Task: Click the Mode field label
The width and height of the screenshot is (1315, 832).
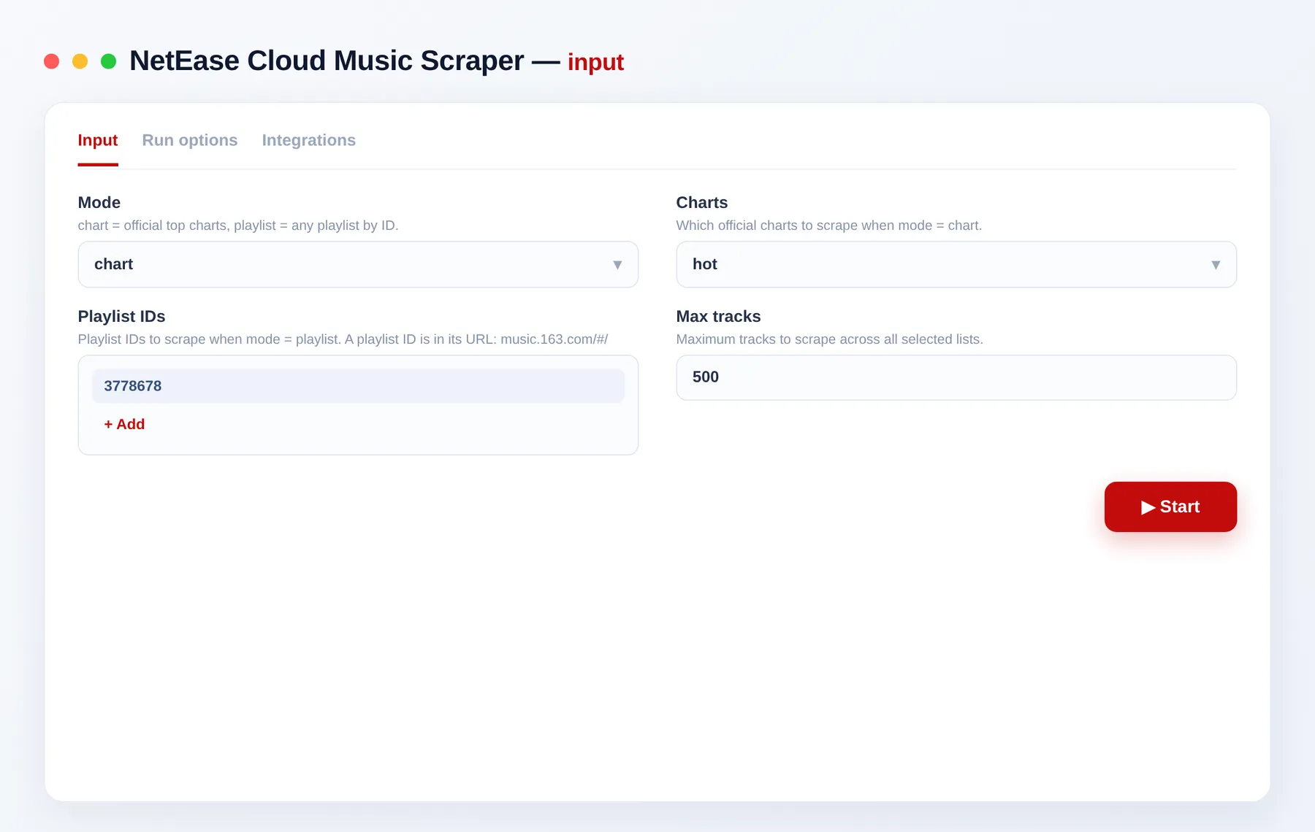Action: coord(99,203)
